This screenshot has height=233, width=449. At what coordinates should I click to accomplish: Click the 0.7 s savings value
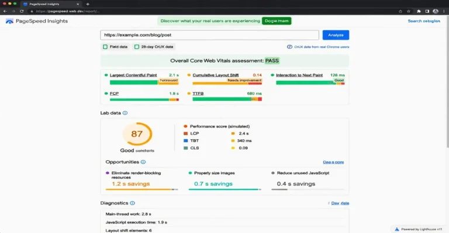tap(213, 184)
